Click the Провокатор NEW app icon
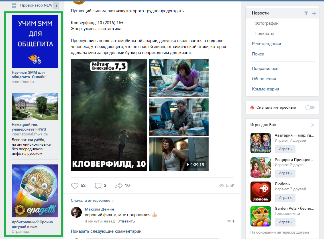 pyautogui.click(x=14, y=5)
